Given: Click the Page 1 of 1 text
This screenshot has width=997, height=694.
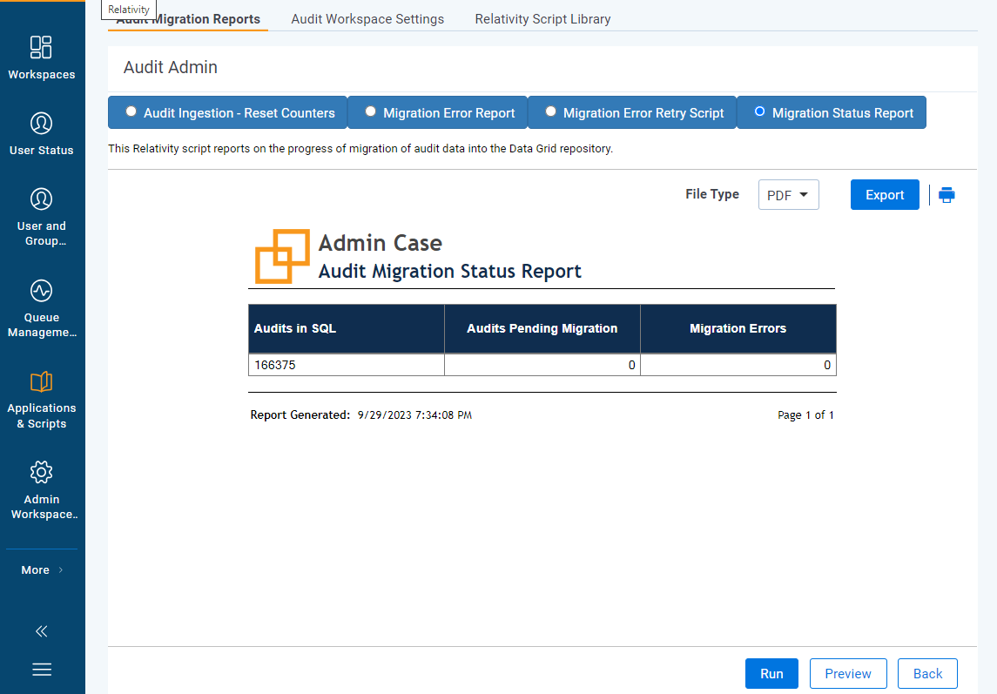Looking at the screenshot, I should (x=805, y=414).
